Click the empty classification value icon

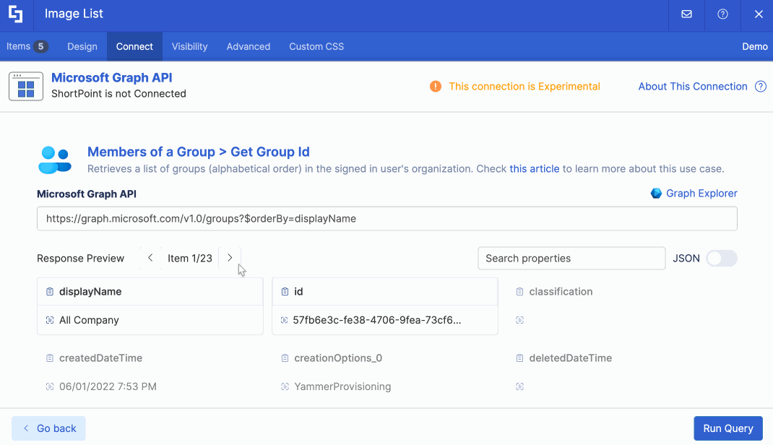pyautogui.click(x=519, y=320)
